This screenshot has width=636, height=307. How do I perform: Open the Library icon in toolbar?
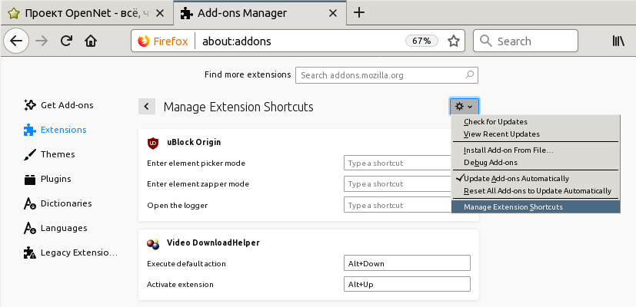pyautogui.click(x=618, y=41)
